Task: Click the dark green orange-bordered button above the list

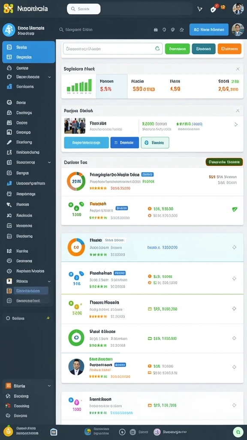Action: (x=224, y=162)
